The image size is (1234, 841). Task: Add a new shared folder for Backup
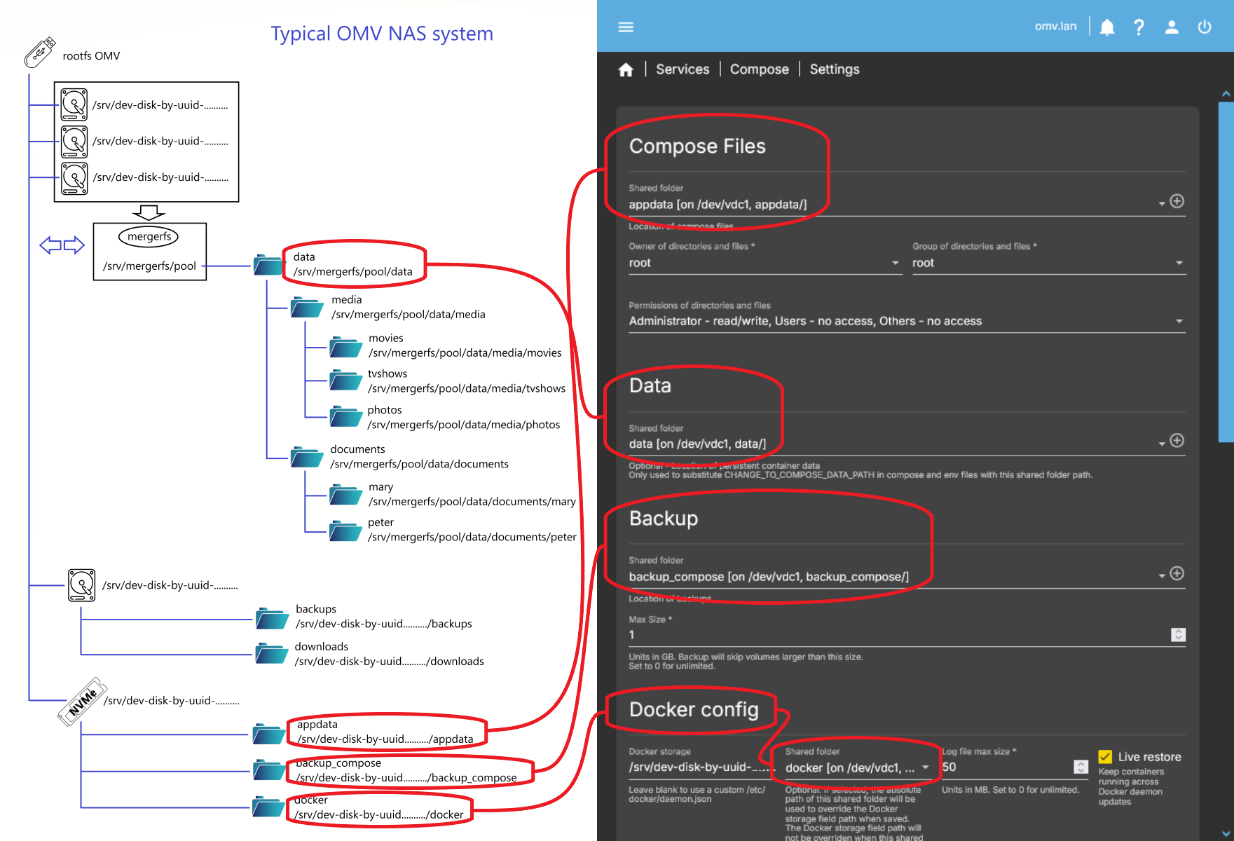tap(1177, 573)
